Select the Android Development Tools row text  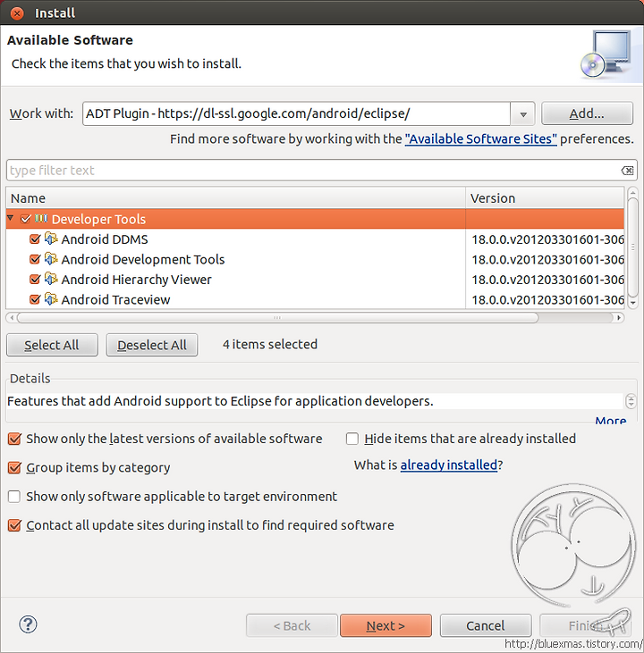coord(143,259)
